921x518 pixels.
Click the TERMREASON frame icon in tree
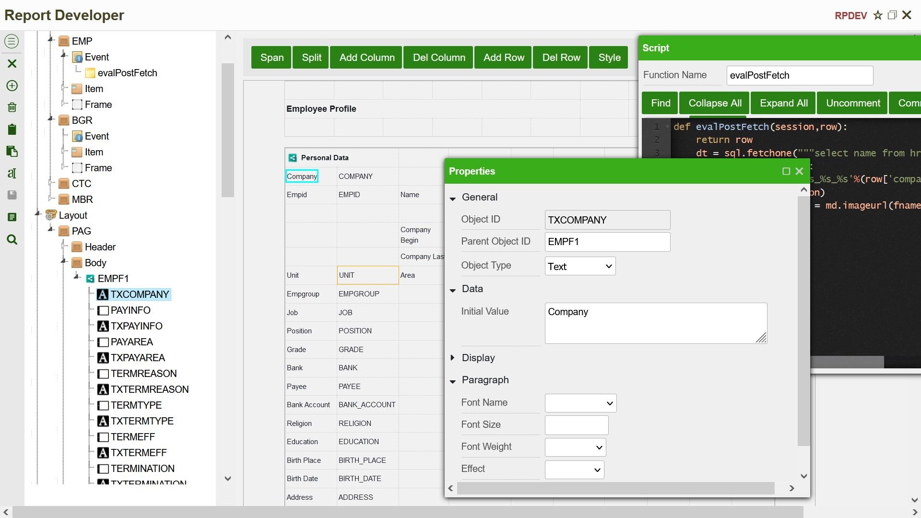click(x=103, y=374)
